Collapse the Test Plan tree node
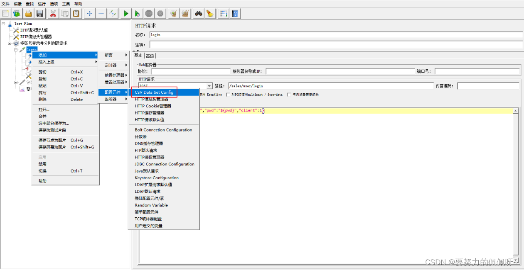 click(3, 24)
